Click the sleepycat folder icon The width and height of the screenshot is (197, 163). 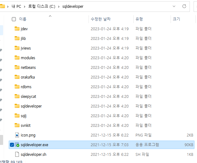17,96
